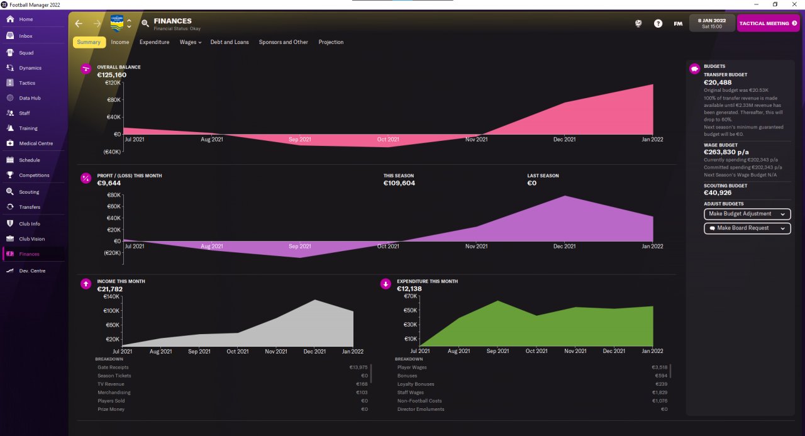
Task: Switch to the Debt and Loans tab
Action: [x=230, y=42]
